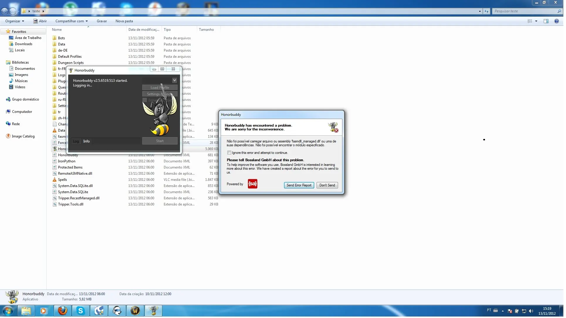Select Rede in navigation pane
566x318 pixels.
point(16,124)
